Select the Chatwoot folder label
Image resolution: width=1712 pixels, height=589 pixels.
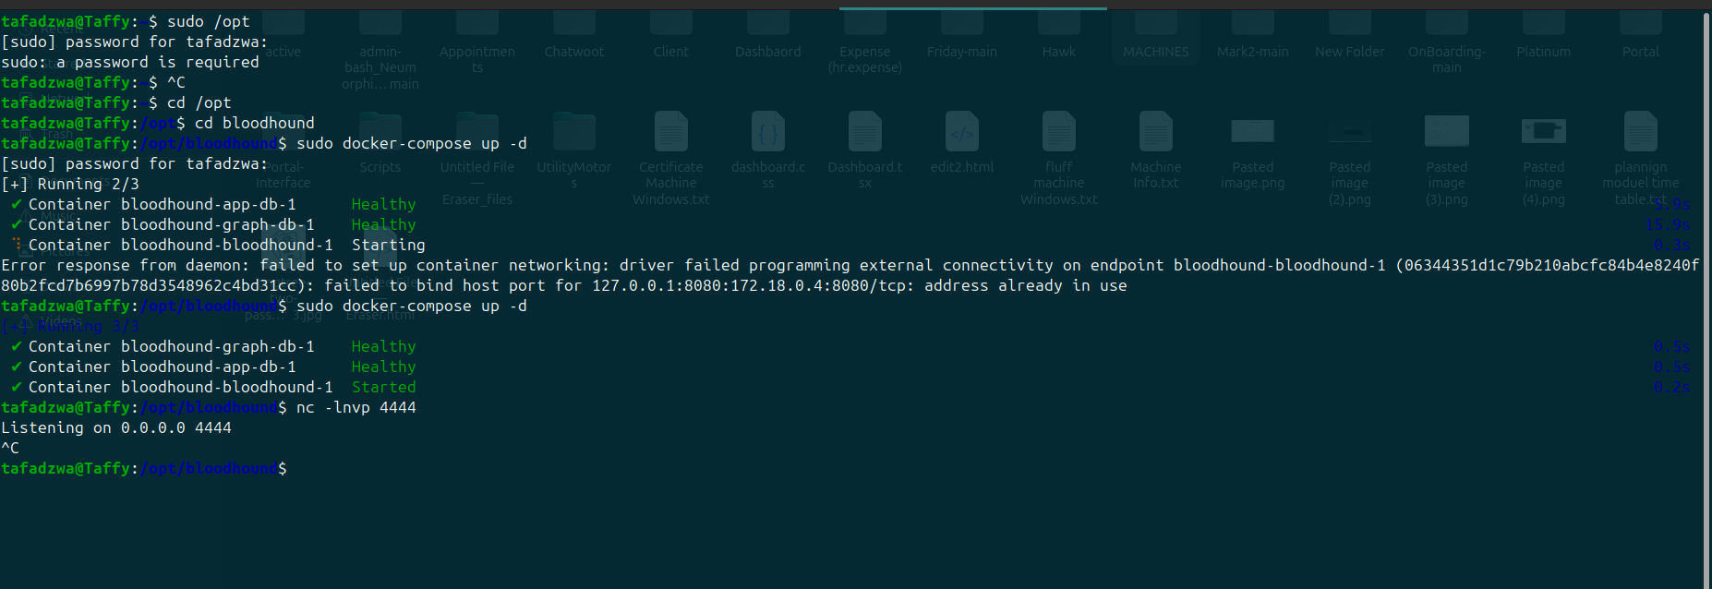click(x=574, y=52)
